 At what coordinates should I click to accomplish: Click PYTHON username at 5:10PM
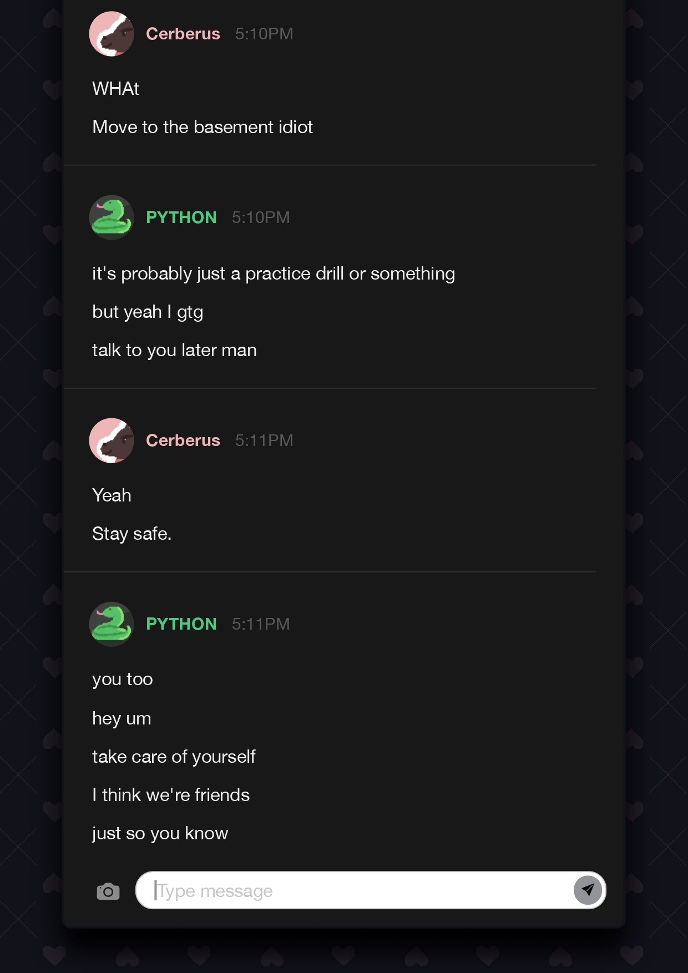tap(181, 217)
